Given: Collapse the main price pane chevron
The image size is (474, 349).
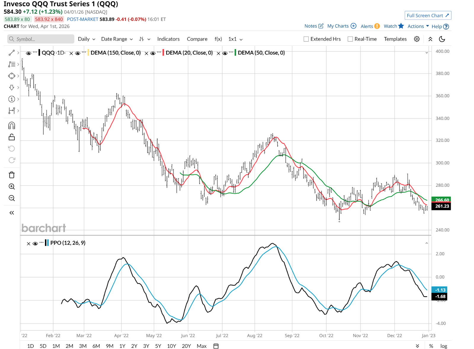Looking at the screenshot, I should coord(427,53).
